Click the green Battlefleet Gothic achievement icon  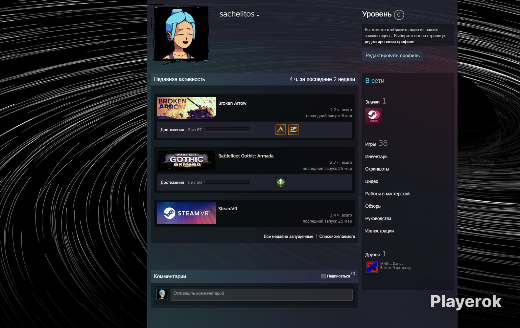280,182
